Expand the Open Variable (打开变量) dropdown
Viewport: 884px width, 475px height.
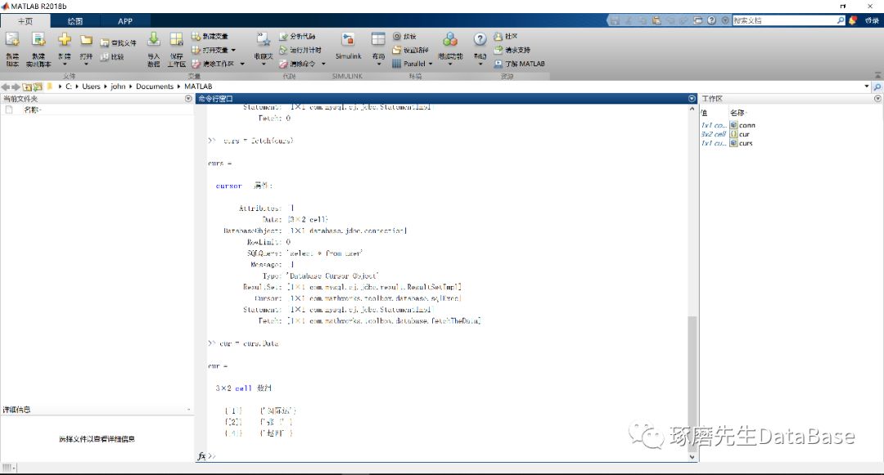(x=233, y=50)
